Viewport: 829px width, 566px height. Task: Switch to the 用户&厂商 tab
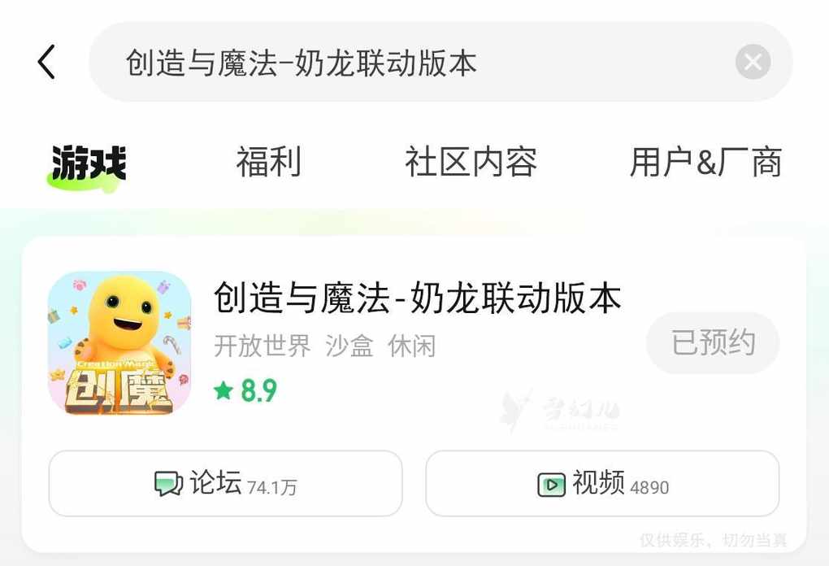point(705,162)
